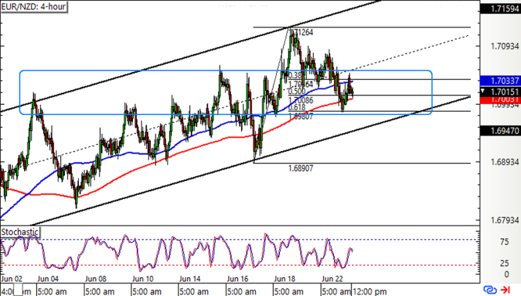Click the 5:00 am time label under Jun 14
Viewport: 521px width, 296px height.
coord(194,292)
